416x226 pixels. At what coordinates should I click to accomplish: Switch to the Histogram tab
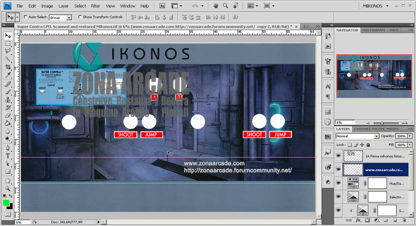tap(374, 30)
